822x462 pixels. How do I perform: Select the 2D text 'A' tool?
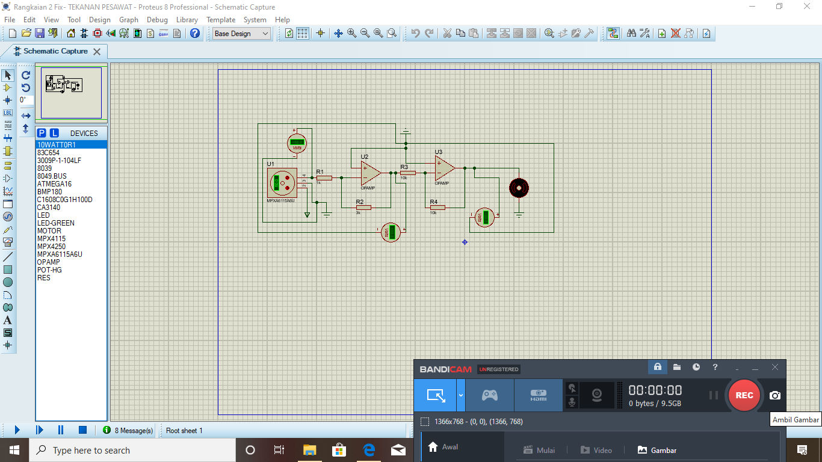pos(8,320)
